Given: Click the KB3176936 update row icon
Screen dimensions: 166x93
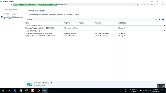Looking at the screenshot, I should [x=26, y=36].
